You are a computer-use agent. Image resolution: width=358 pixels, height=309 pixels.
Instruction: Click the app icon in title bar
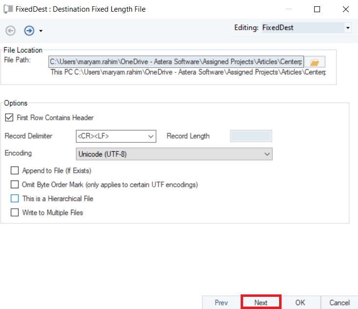click(x=8, y=9)
